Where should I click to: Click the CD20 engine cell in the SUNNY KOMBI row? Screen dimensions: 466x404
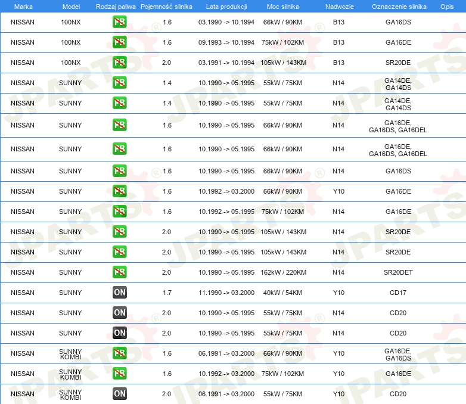point(398,394)
